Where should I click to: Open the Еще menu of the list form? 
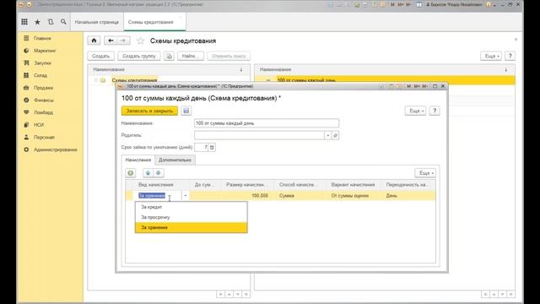[x=491, y=56]
